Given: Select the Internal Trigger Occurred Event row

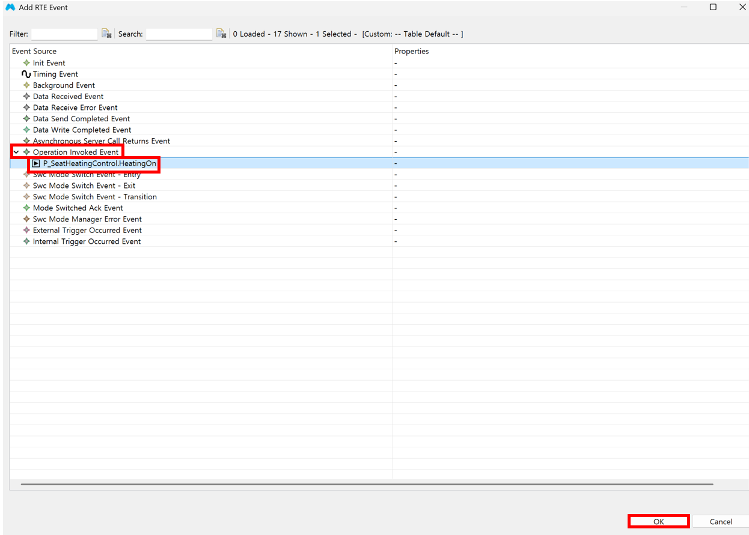Looking at the screenshot, I should click(379, 241).
